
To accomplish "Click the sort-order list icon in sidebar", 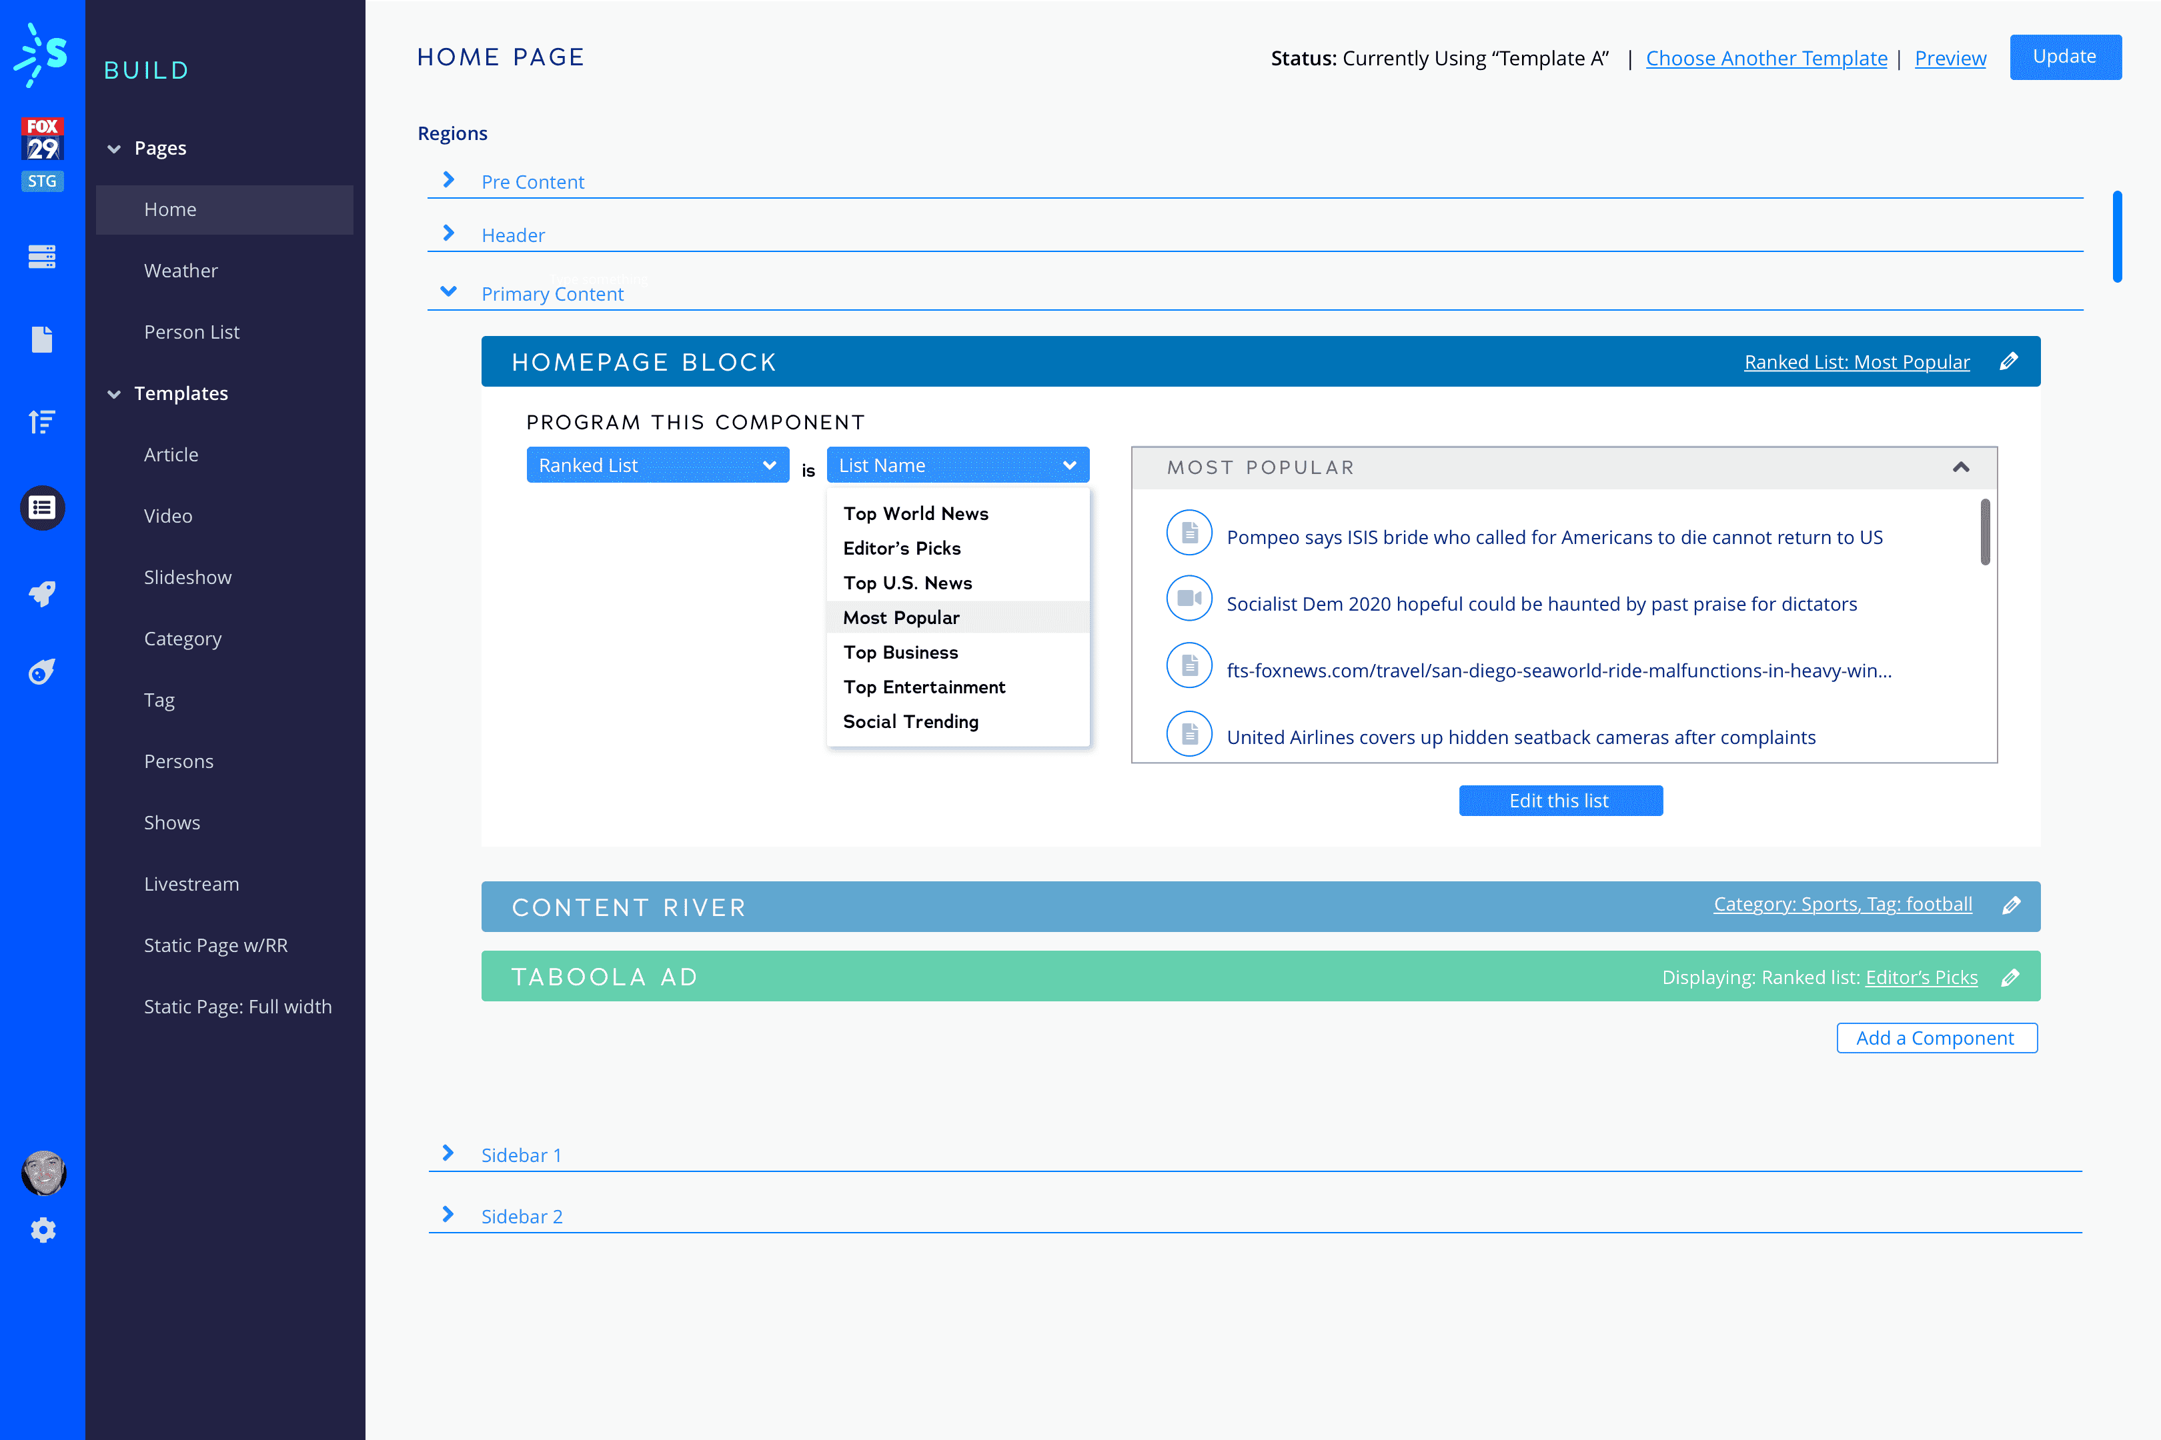I will 42,421.
